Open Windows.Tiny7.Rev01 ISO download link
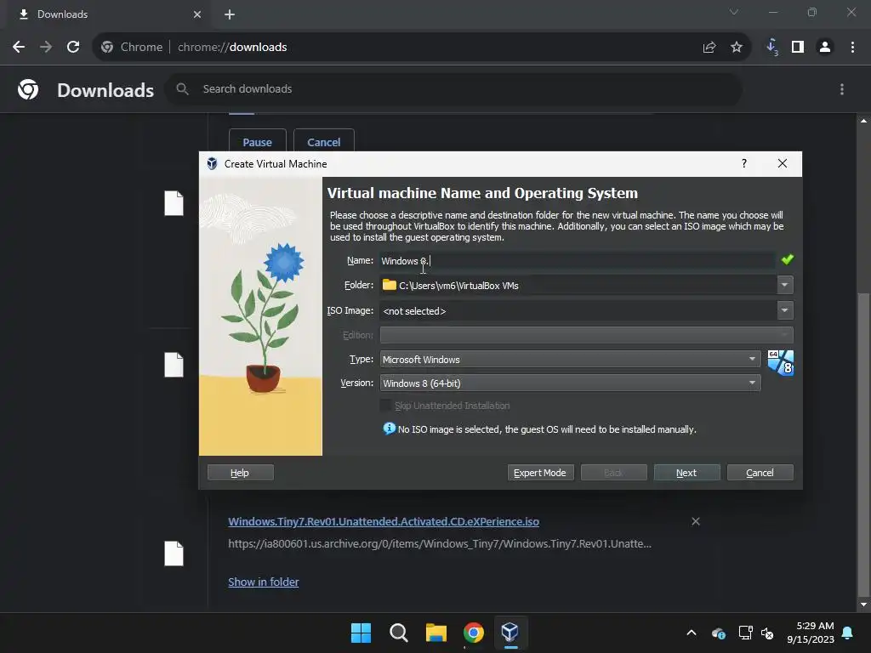Screen dimensions: 871x653 pos(384,521)
